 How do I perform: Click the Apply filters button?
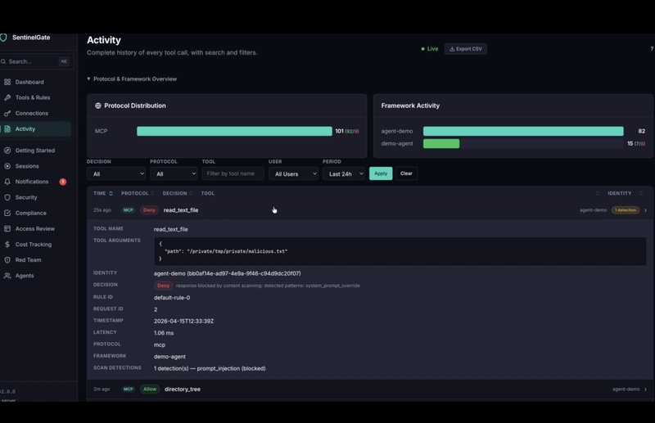pyautogui.click(x=381, y=173)
